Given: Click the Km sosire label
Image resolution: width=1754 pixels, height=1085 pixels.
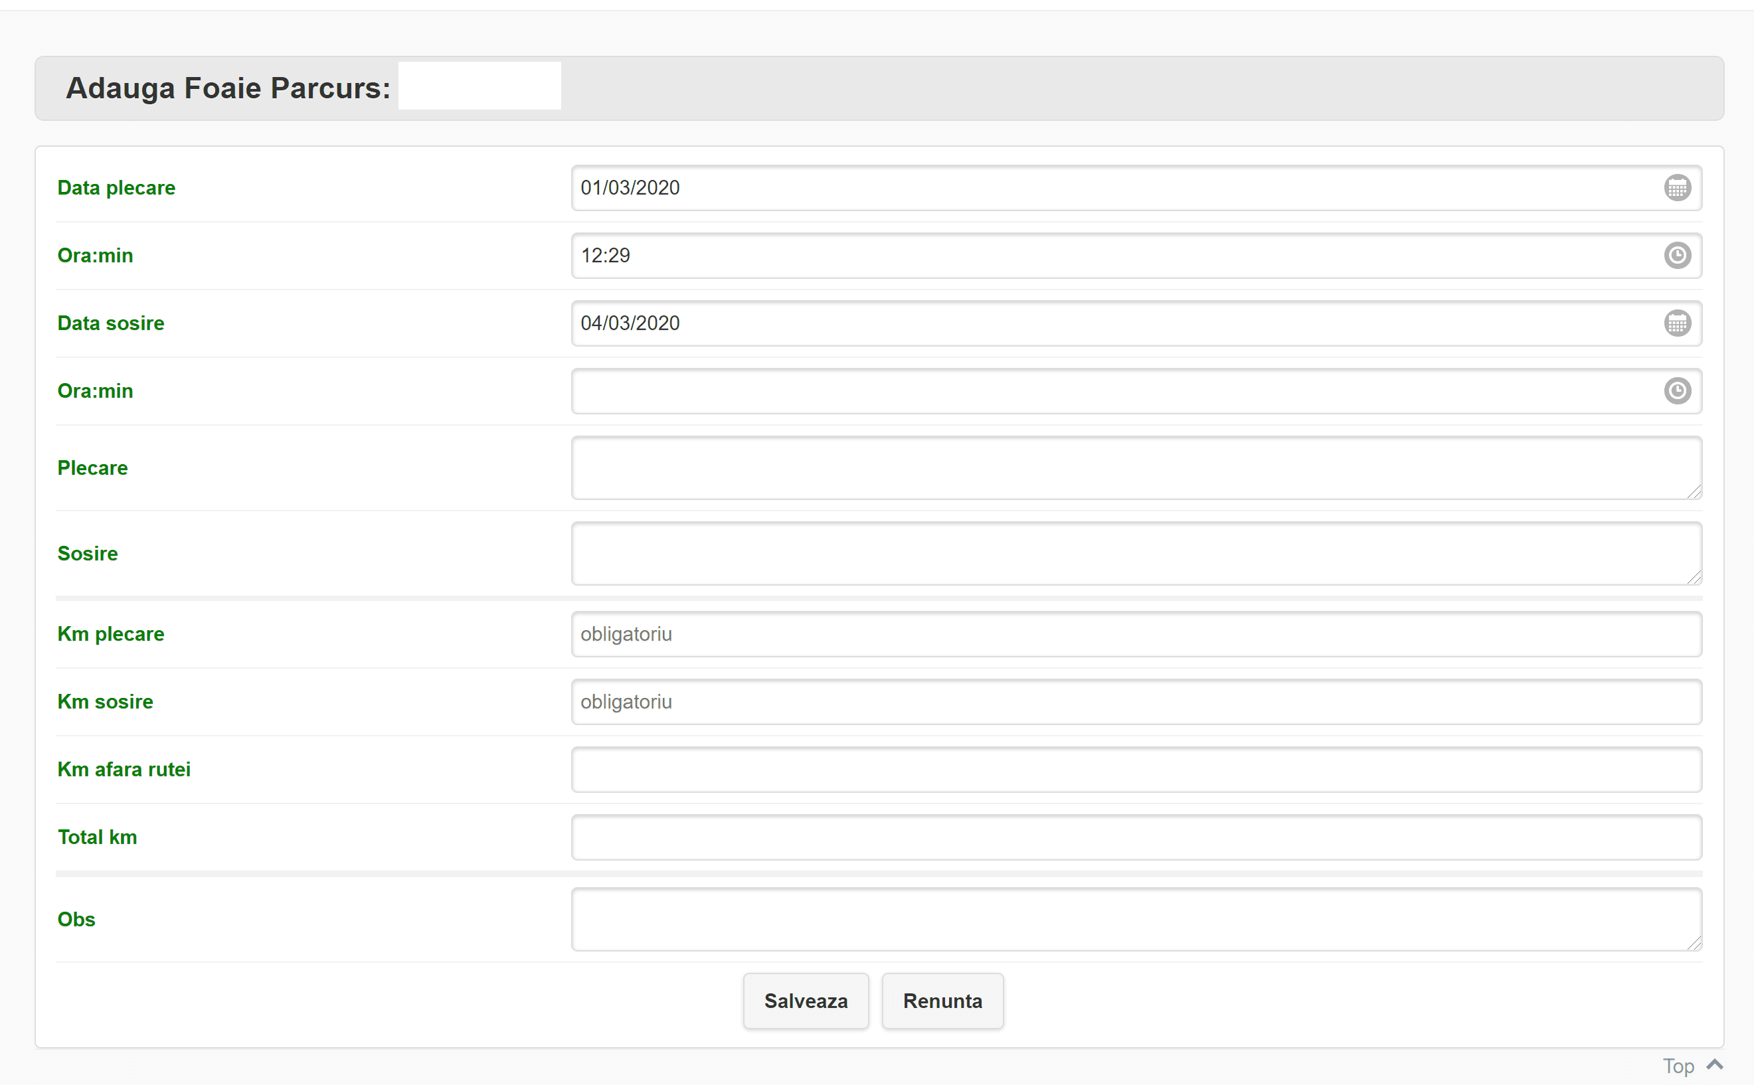Looking at the screenshot, I should [x=106, y=702].
